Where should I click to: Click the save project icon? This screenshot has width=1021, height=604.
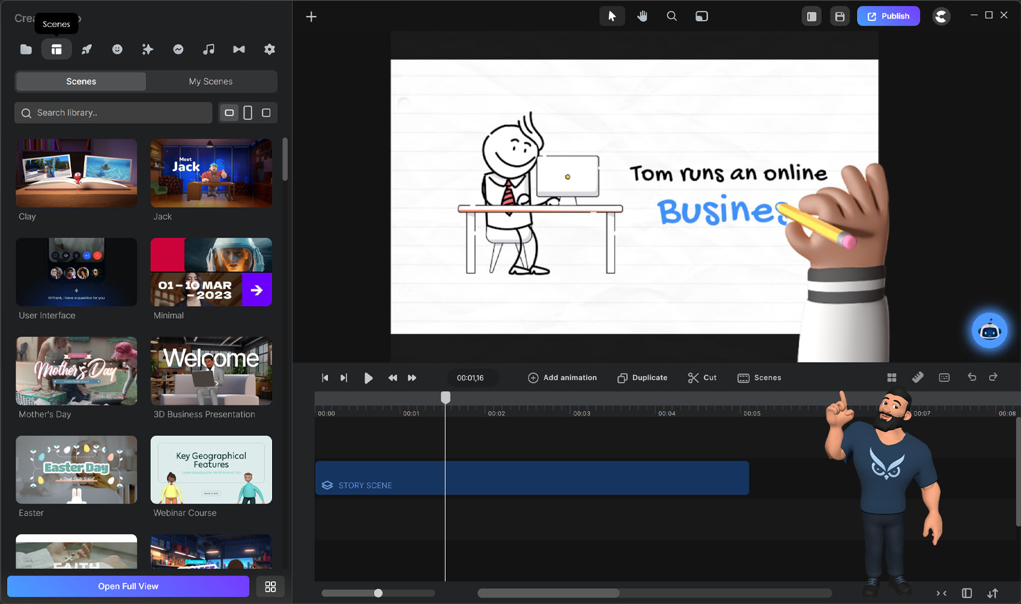tap(840, 17)
